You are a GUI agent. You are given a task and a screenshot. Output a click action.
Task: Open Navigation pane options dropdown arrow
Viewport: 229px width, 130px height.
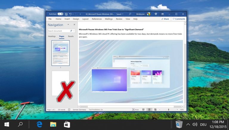(x=68, y=25)
